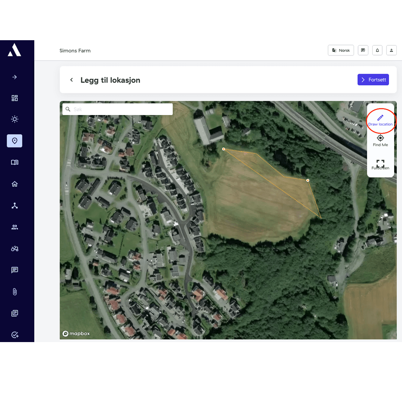Open the network nodes icon
The height and width of the screenshot is (402, 402).
coord(15,205)
